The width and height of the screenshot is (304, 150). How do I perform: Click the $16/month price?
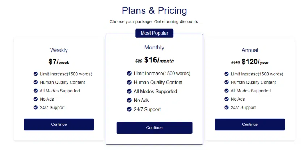[x=159, y=60]
